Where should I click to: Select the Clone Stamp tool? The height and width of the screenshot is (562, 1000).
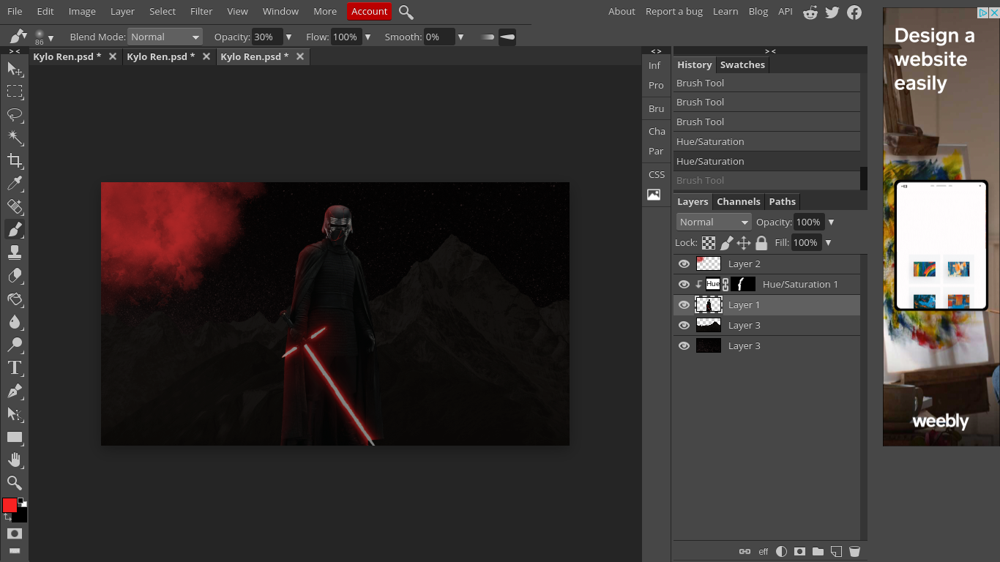[15, 252]
